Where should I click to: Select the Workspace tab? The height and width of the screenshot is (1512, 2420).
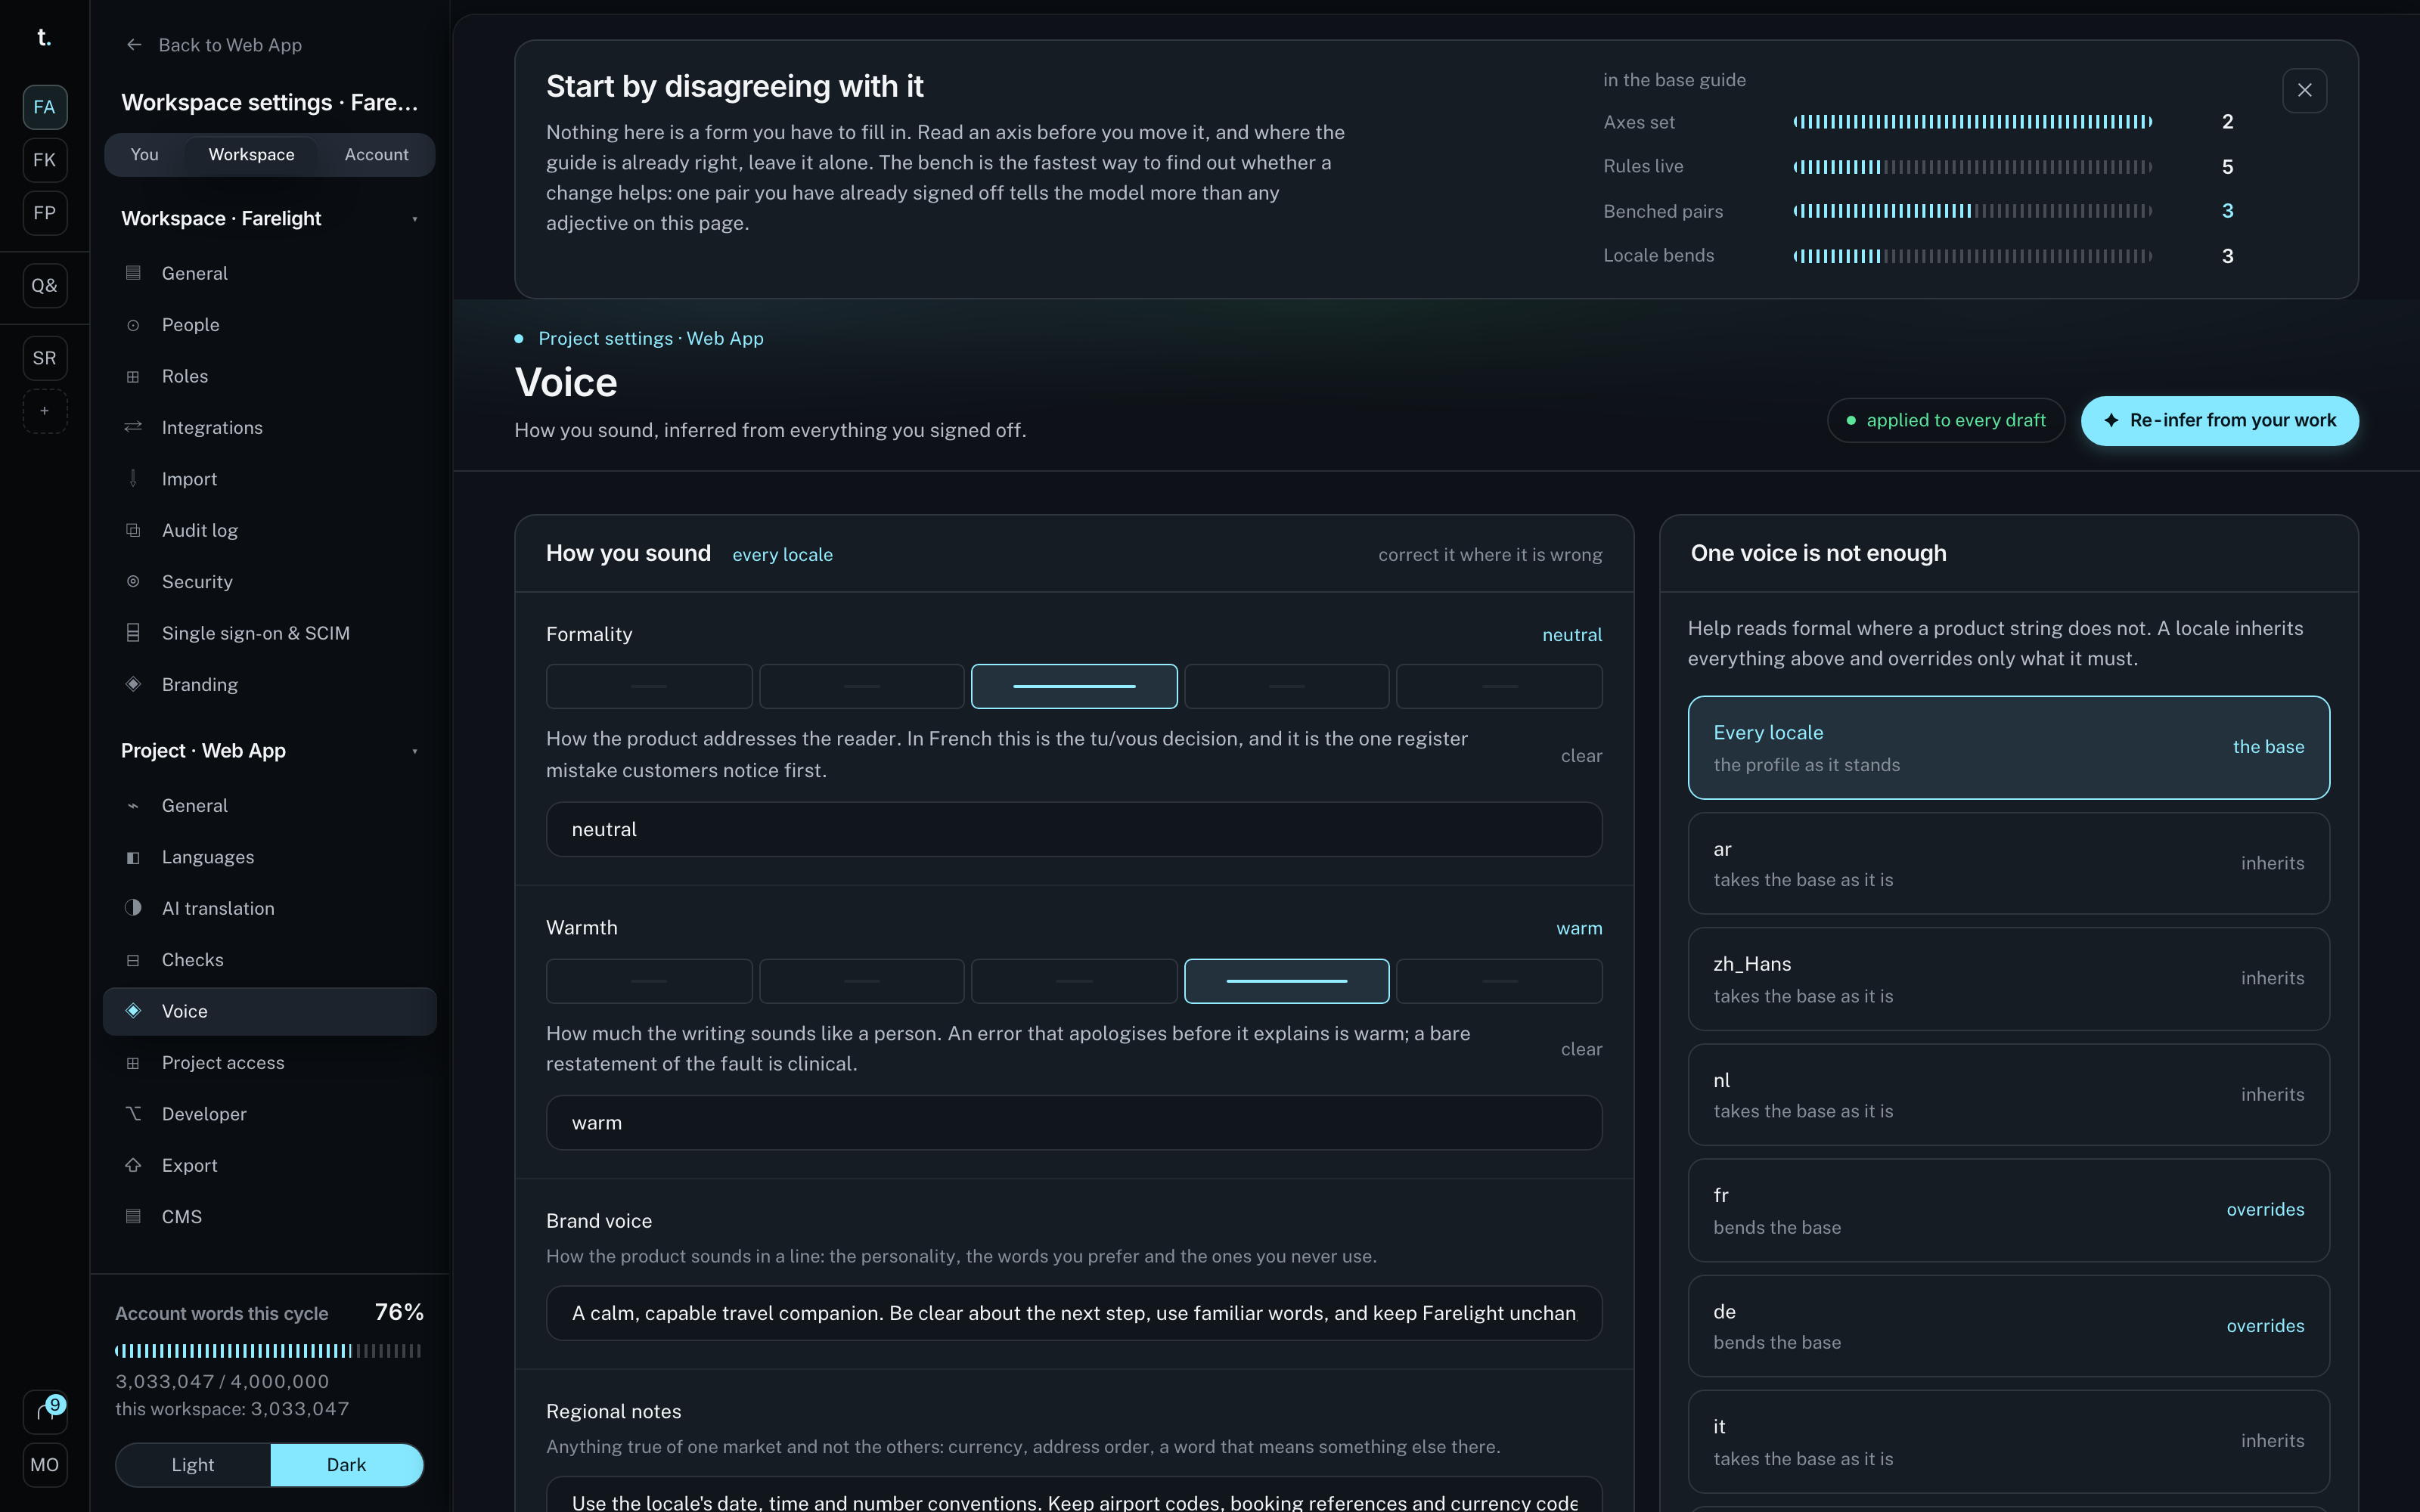point(251,155)
